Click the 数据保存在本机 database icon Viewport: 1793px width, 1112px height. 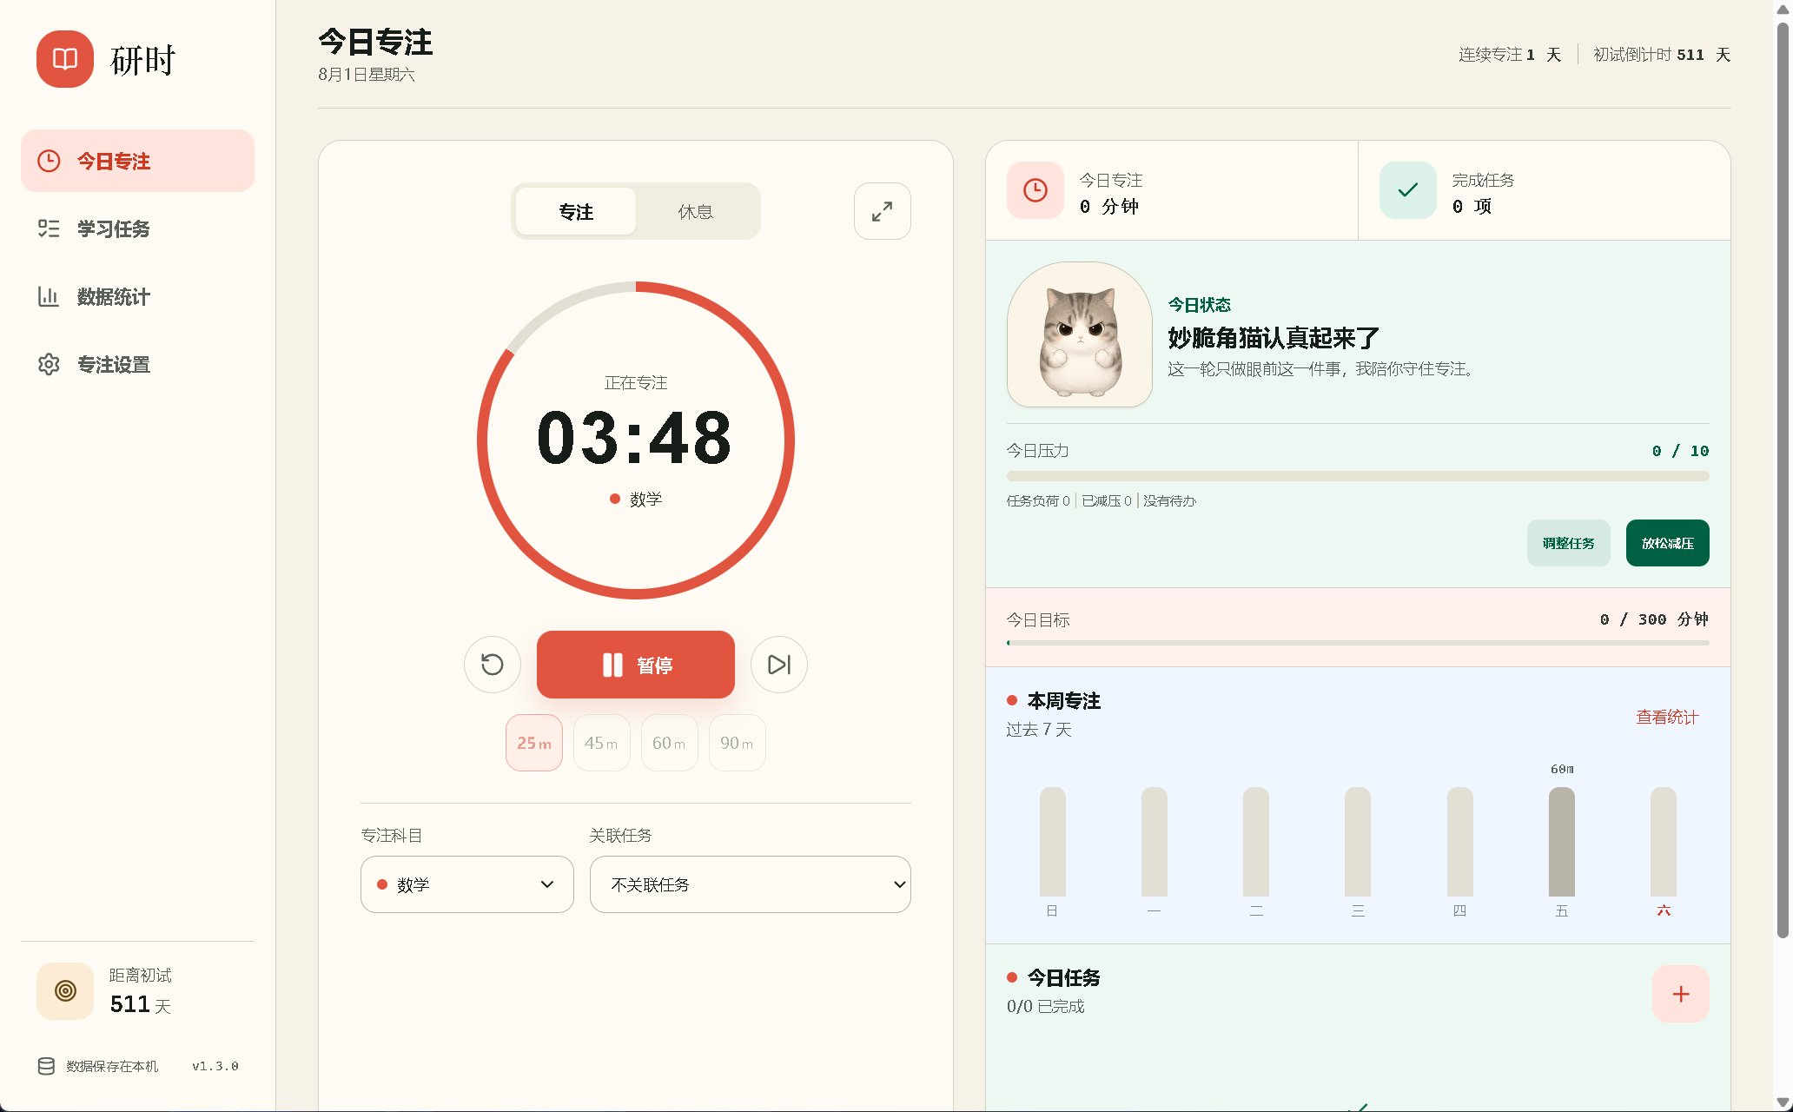pyautogui.click(x=46, y=1066)
